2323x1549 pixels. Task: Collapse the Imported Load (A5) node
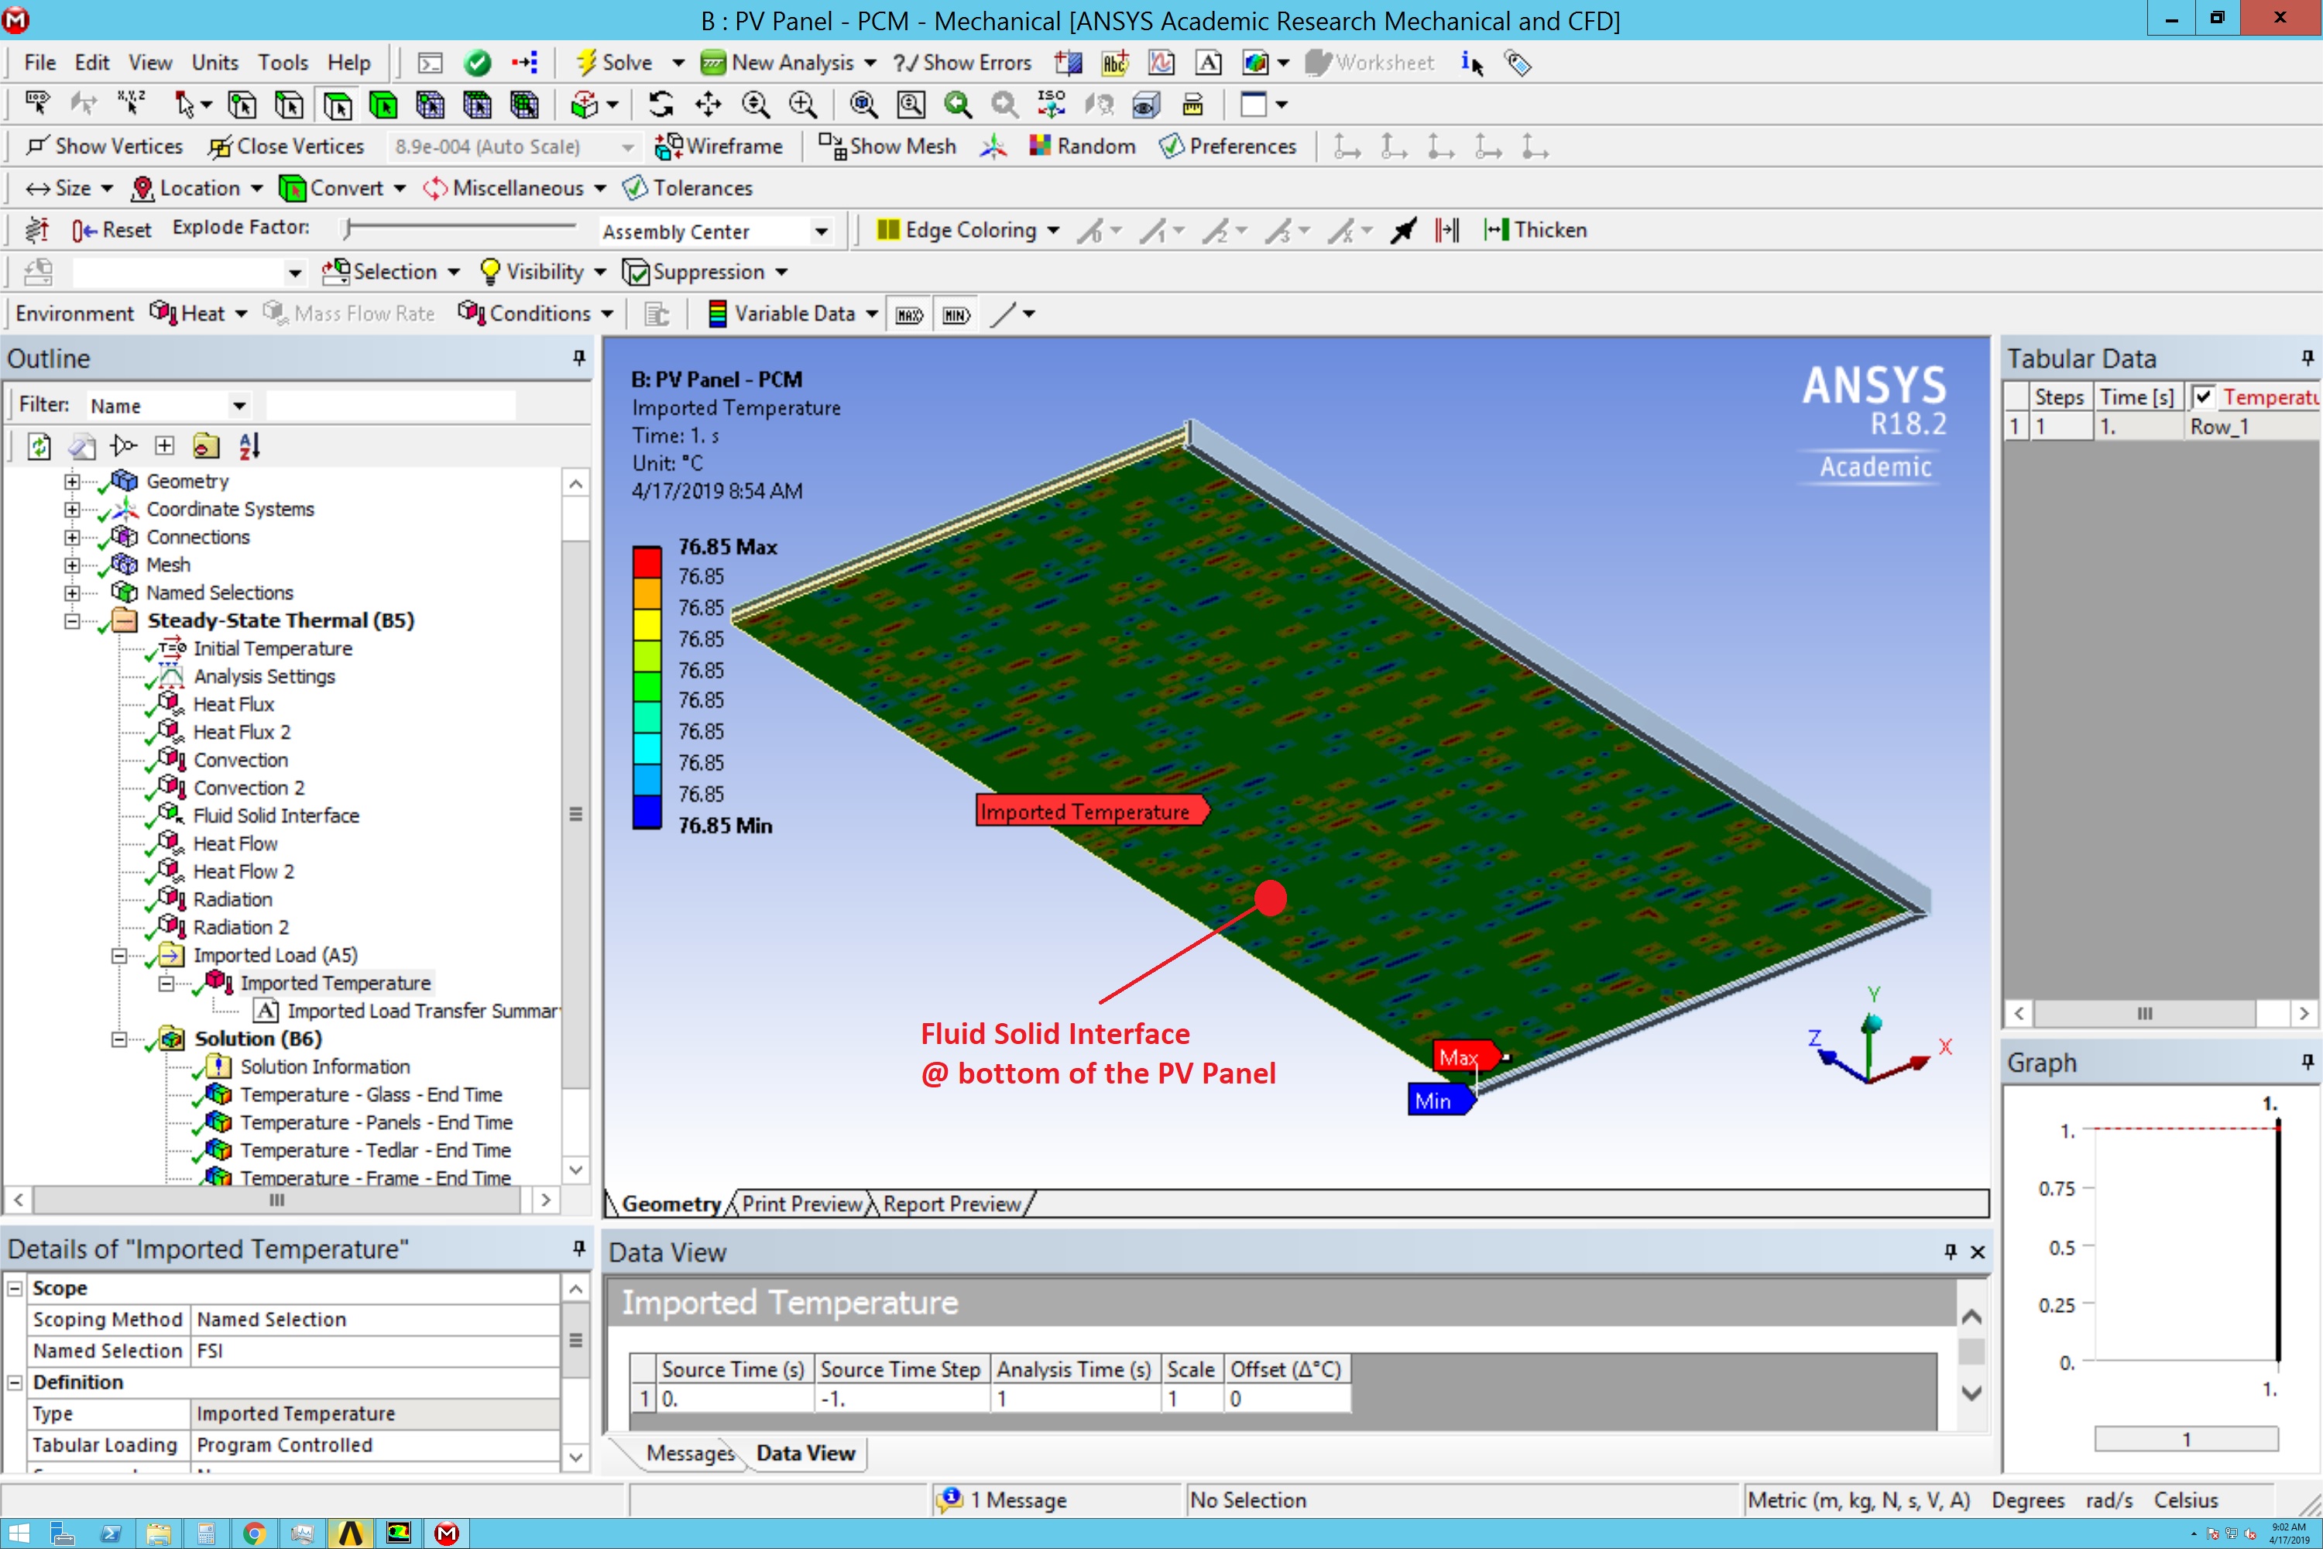[x=119, y=955]
